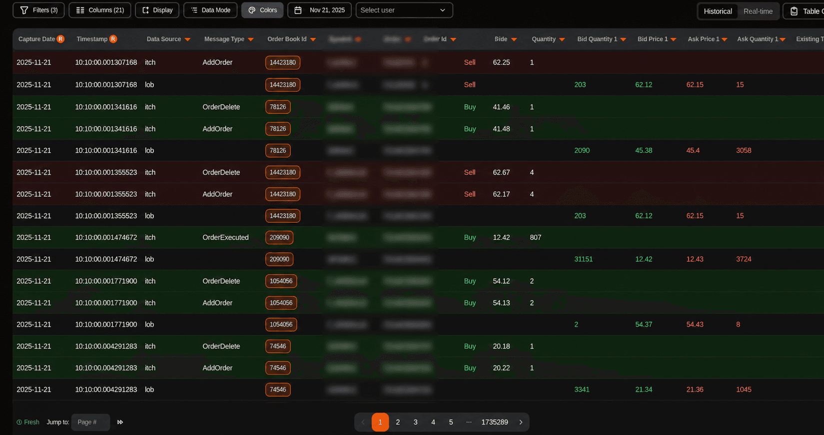
Task: Click ask price 21.36 cell
Action: (695, 390)
